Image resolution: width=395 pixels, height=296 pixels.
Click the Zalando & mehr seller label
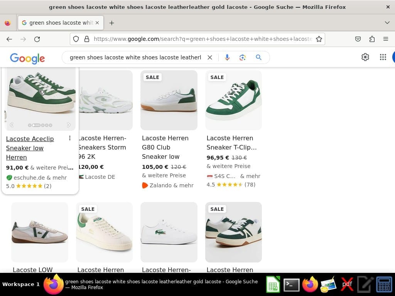coord(171,185)
